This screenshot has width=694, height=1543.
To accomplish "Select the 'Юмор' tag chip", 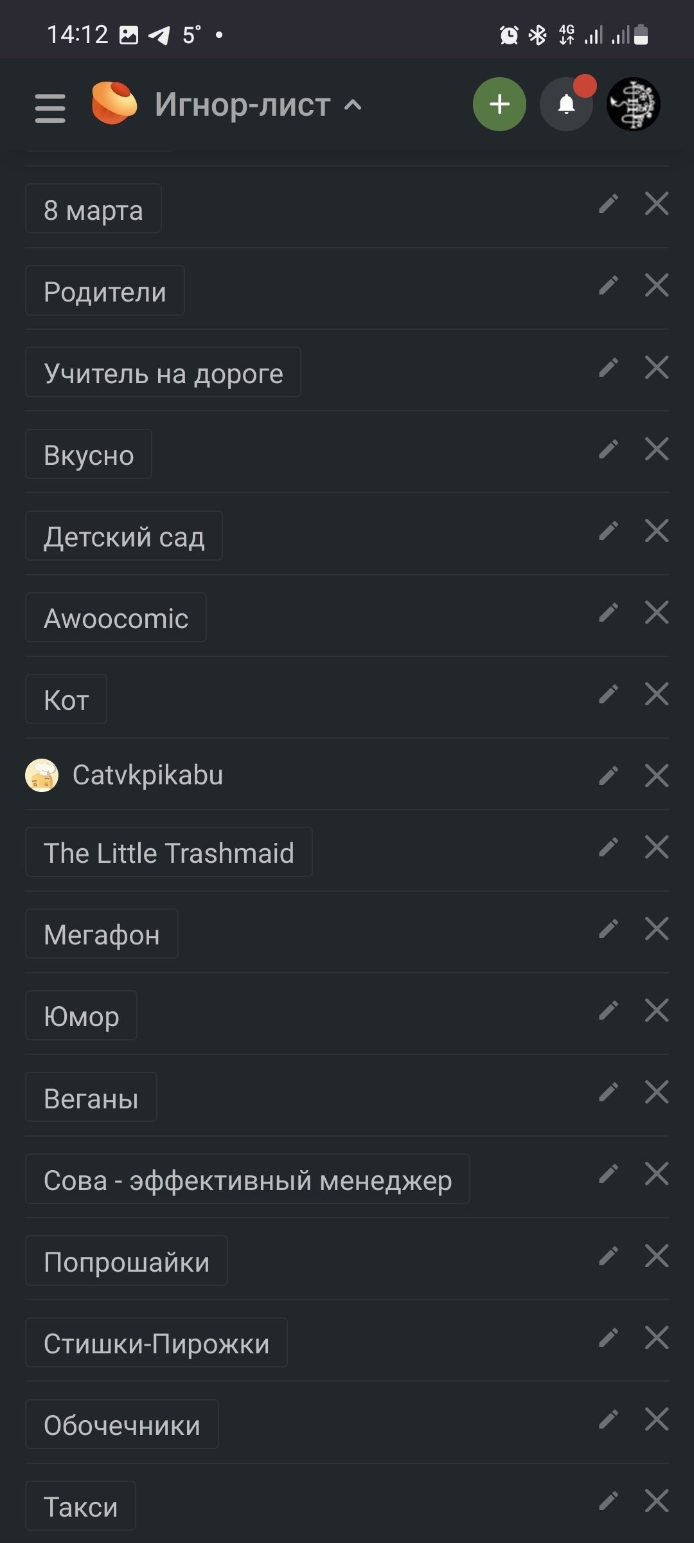I will click(82, 1016).
